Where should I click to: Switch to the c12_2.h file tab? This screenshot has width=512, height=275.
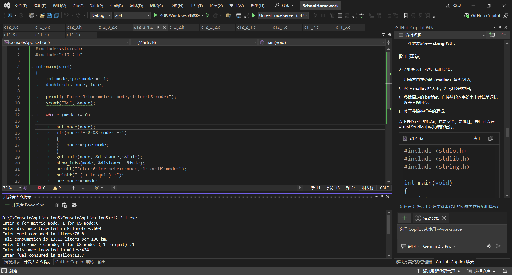[177, 27]
